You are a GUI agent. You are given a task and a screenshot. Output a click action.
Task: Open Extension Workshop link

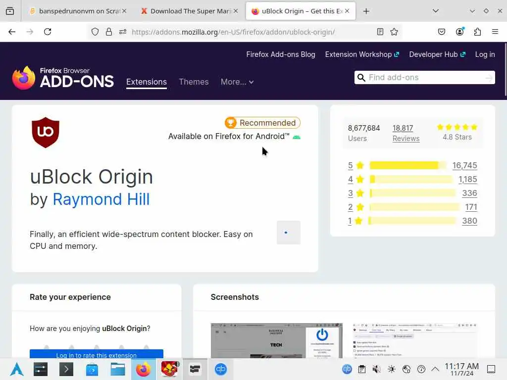(x=362, y=54)
